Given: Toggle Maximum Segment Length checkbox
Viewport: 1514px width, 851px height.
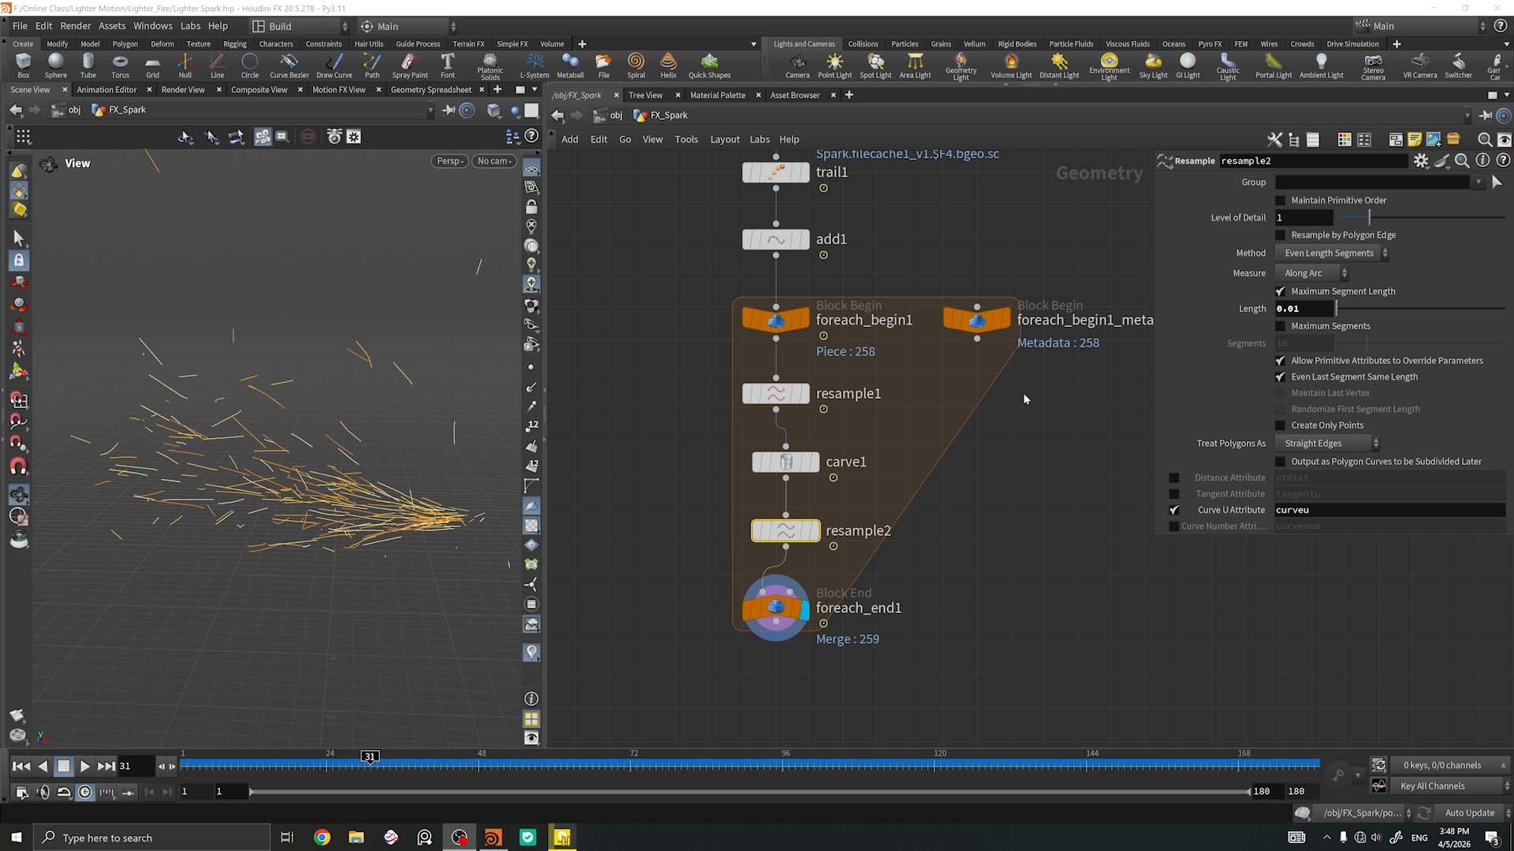Looking at the screenshot, I should click(x=1281, y=292).
